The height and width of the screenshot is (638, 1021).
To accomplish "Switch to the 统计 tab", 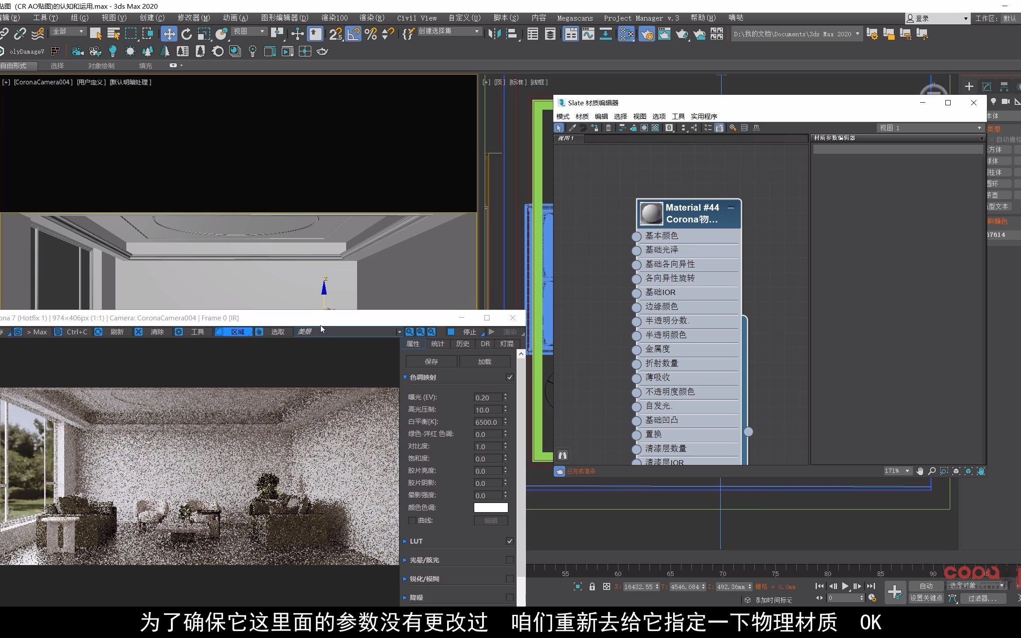I will [x=438, y=344].
